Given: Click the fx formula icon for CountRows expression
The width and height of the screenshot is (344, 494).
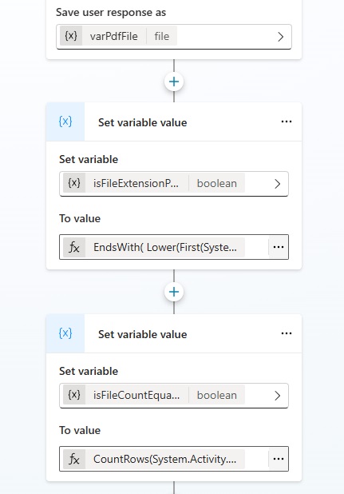Looking at the screenshot, I should (x=74, y=459).
